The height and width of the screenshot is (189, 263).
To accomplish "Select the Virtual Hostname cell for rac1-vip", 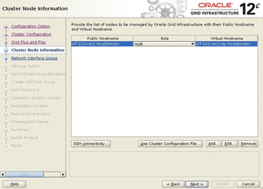I will 226,44.
